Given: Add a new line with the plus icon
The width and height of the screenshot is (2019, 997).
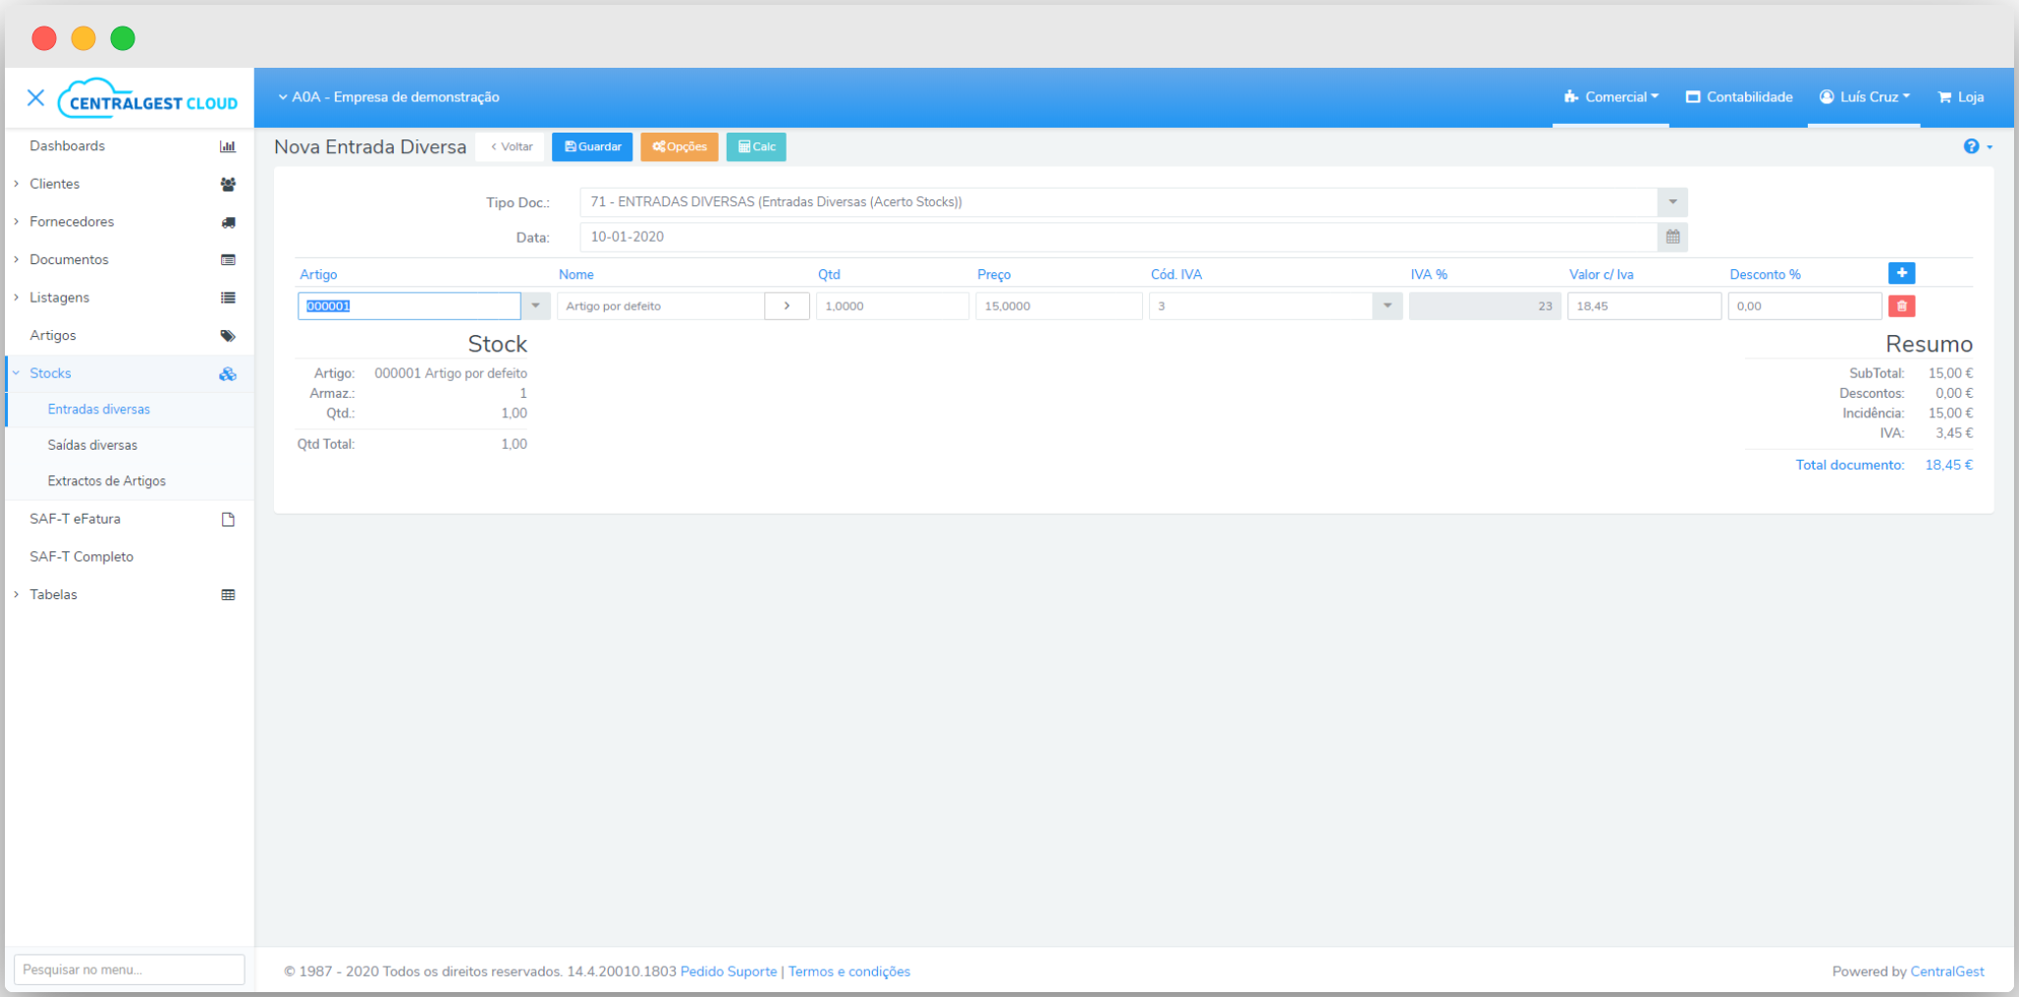Looking at the screenshot, I should point(1901,273).
